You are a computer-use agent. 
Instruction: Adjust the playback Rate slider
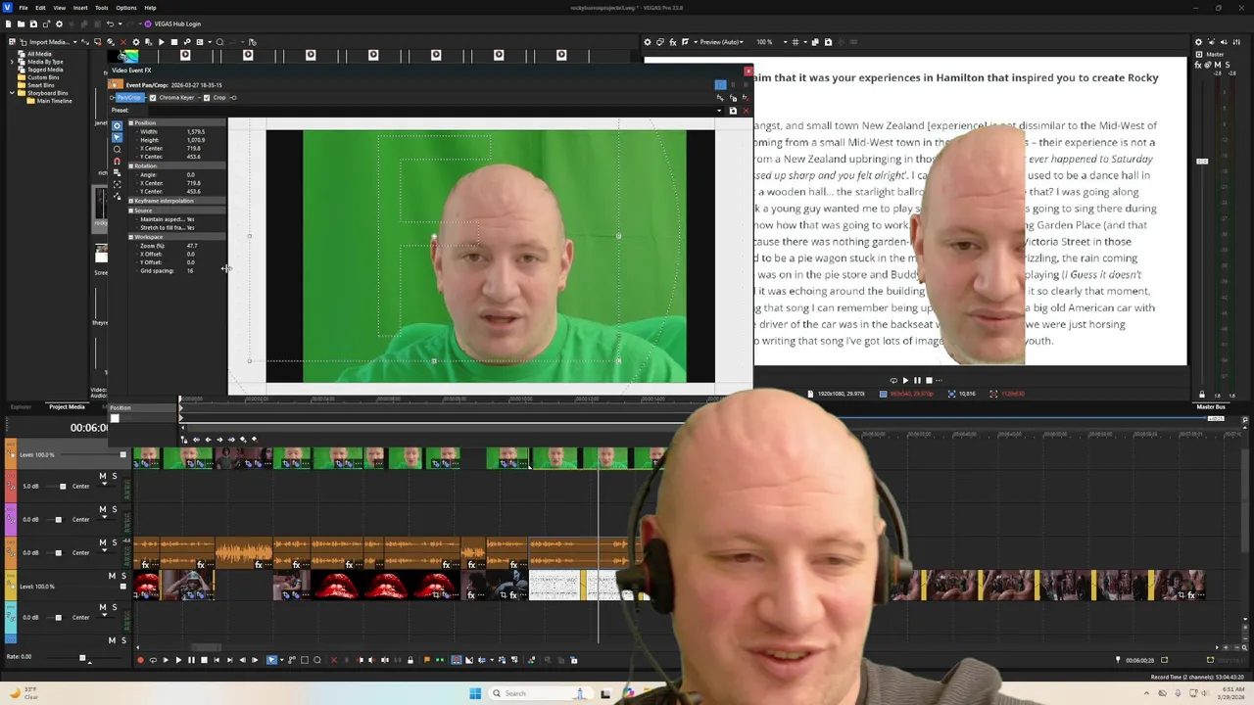pyautogui.click(x=82, y=658)
